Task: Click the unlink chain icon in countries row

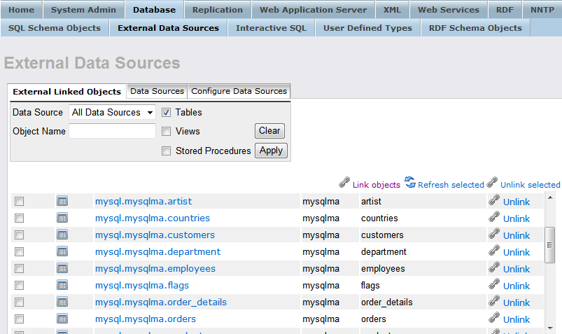Action: 494,218
